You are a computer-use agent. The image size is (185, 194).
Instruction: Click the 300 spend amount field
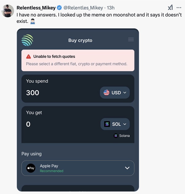pyautogui.click(x=33, y=93)
